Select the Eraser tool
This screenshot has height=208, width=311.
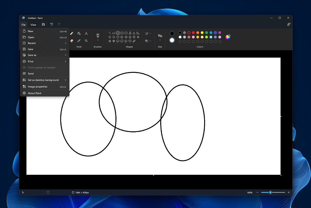coord(71,40)
